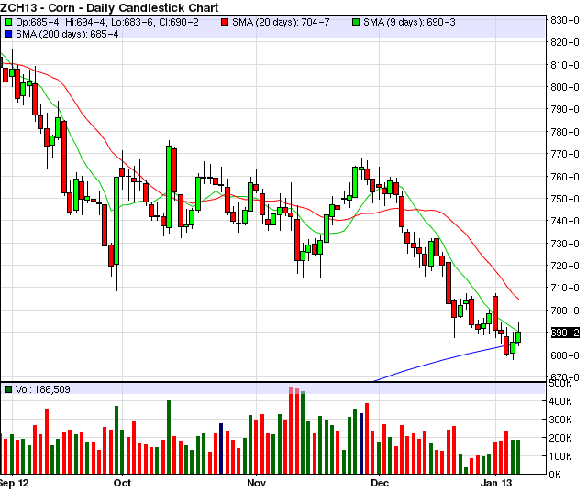The height and width of the screenshot is (491, 587).
Task: Click the SMA (200 days): 685-4 label
Action: (67, 35)
